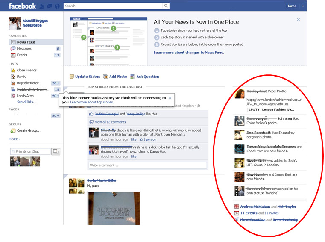Click ticker story 'Chloe Mckee's photo'
Image resolution: width=325 pixels, height=242 pixels.
coord(269,121)
